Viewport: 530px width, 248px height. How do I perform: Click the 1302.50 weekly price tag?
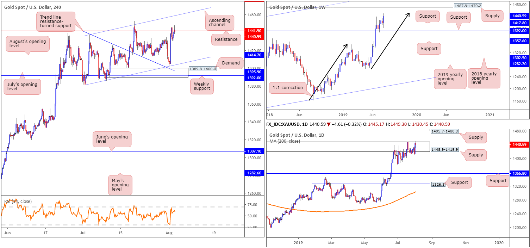(519, 58)
